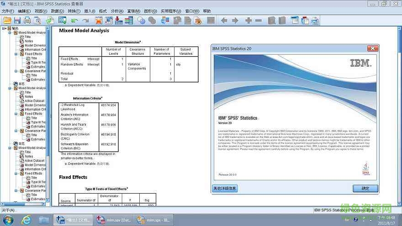
Task: Open the 窗口(W) menu
Action: pyautogui.click(x=192, y=11)
